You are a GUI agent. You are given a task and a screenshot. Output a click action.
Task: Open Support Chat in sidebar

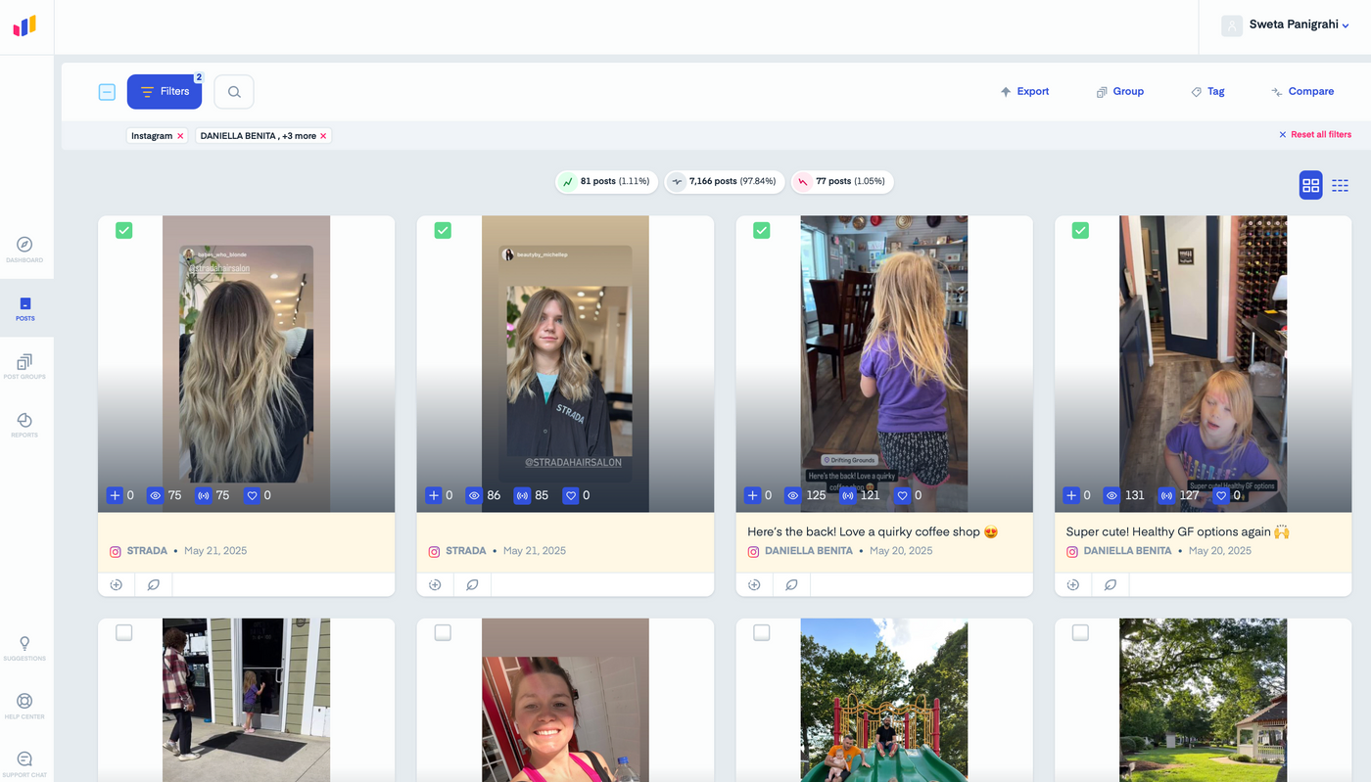pyautogui.click(x=24, y=764)
